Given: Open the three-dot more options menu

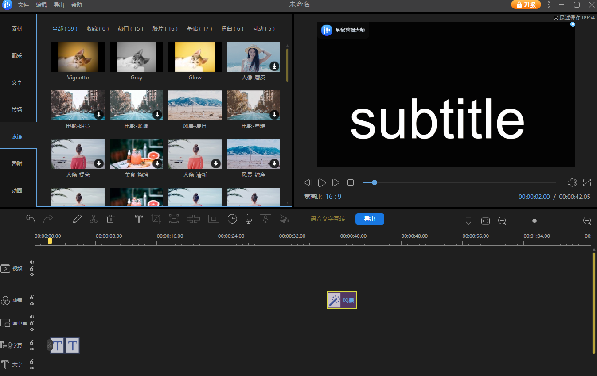Looking at the screenshot, I should (549, 4).
